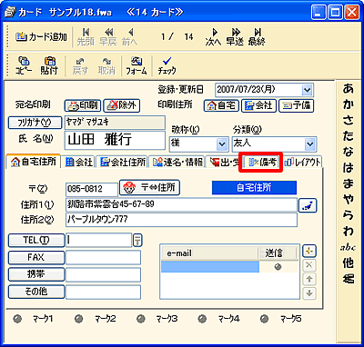Toggle マーク3 indicator
364x347 pixels.
click(141, 319)
